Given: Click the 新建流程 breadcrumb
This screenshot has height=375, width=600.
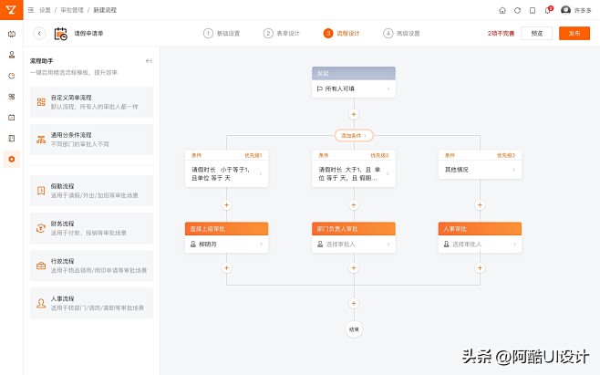Looking at the screenshot, I should pyautogui.click(x=105, y=10).
